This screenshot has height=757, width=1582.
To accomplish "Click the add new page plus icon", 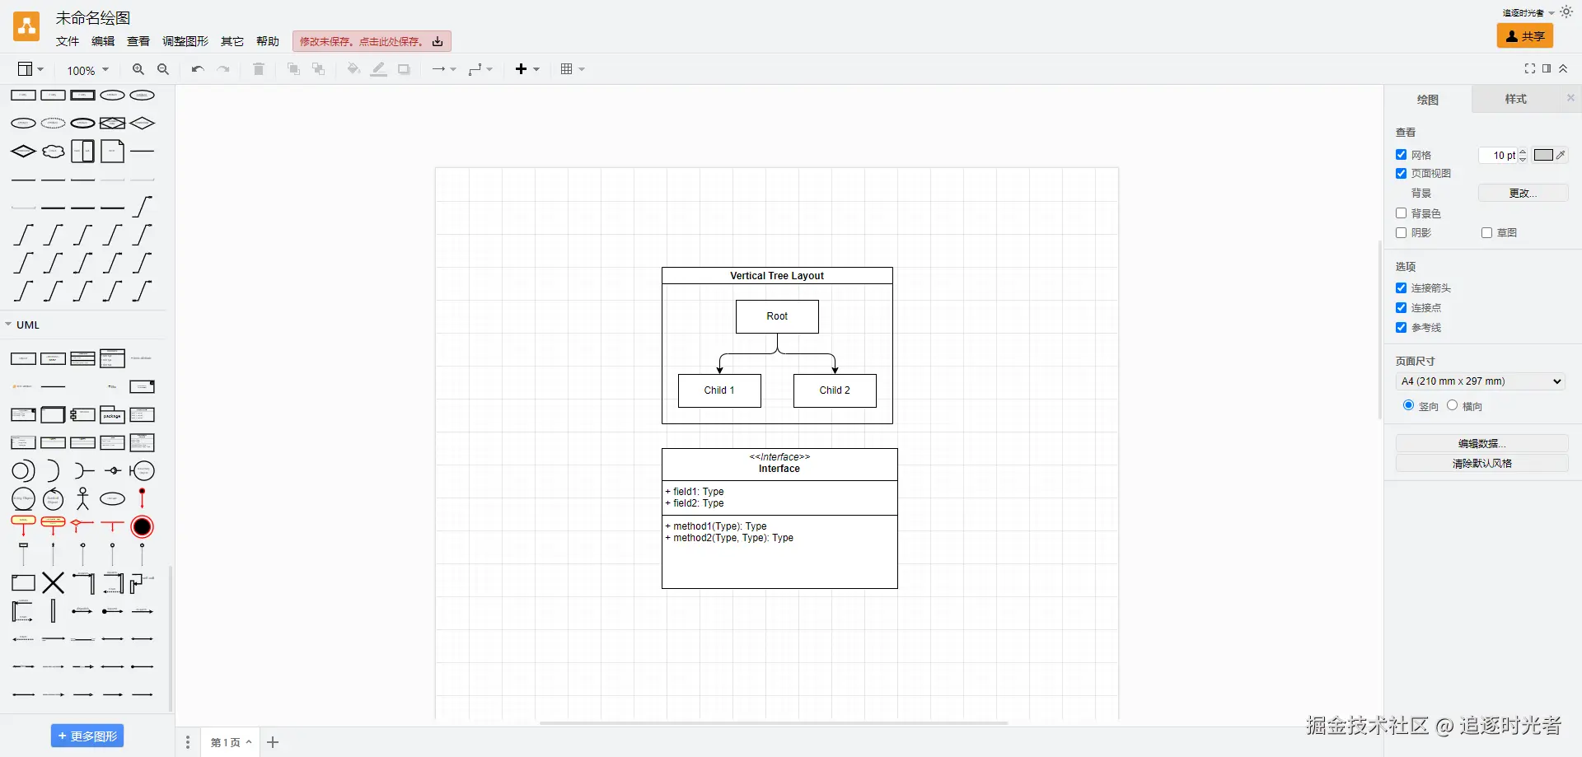I will click(273, 742).
